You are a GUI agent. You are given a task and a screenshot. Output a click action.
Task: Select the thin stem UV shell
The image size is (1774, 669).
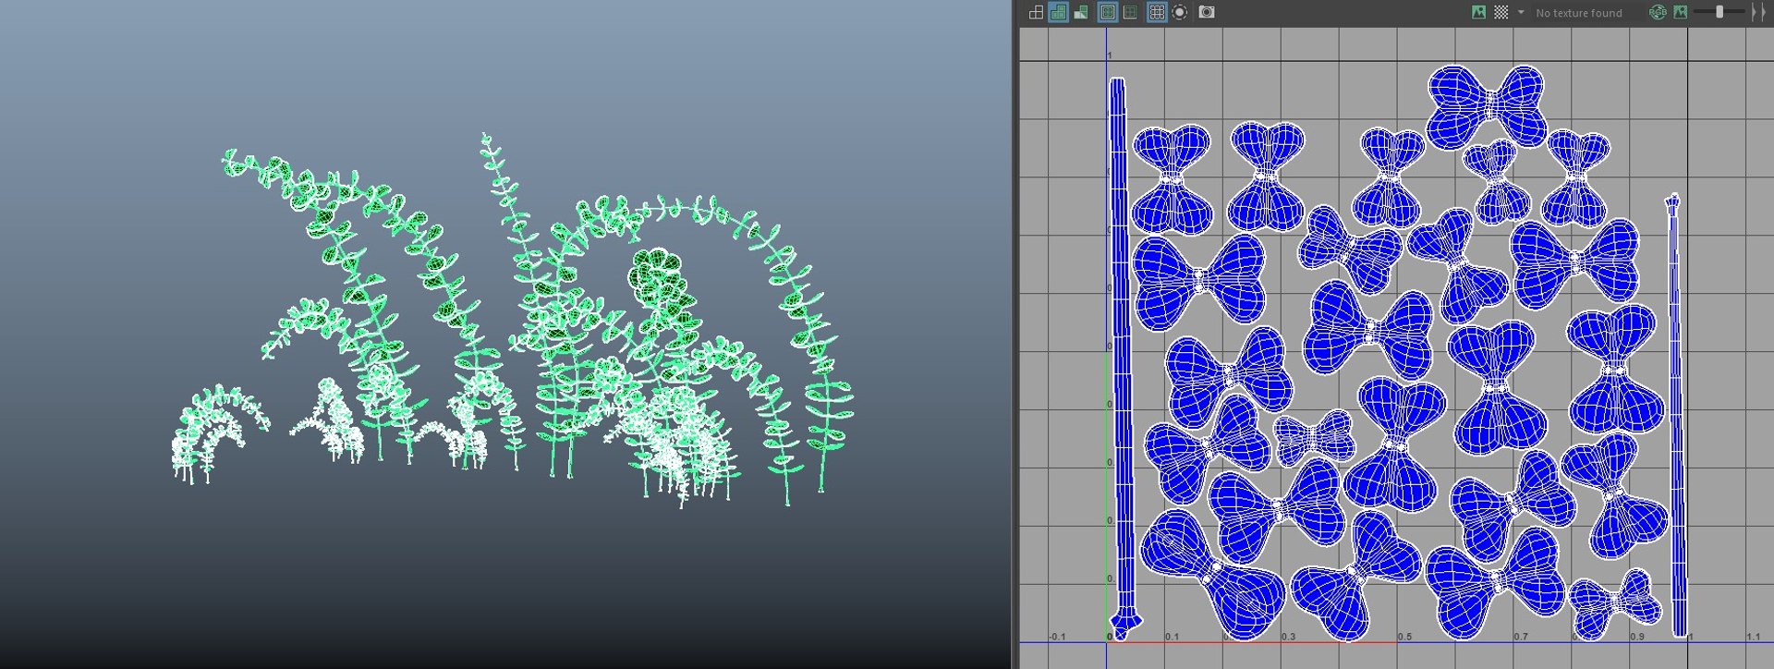tap(1677, 416)
